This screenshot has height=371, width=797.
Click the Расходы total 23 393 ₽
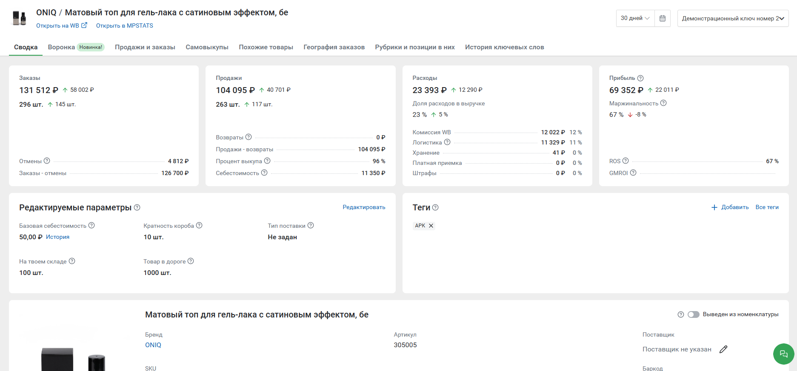click(x=429, y=90)
